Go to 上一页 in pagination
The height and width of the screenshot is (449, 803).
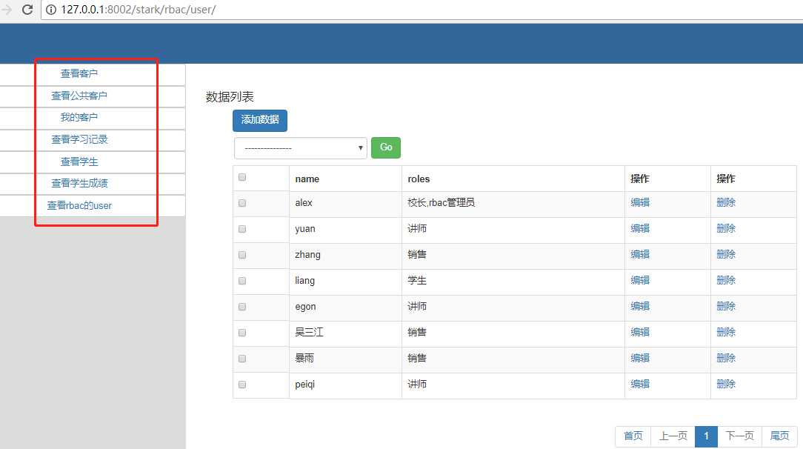coord(673,436)
